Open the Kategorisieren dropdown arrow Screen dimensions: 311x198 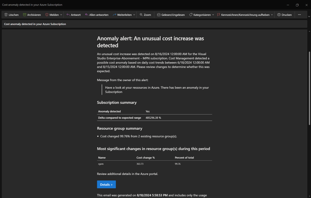point(213,15)
